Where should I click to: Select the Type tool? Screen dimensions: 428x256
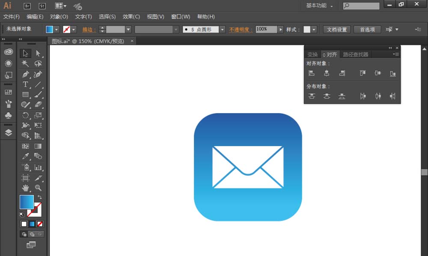[x=25, y=84]
